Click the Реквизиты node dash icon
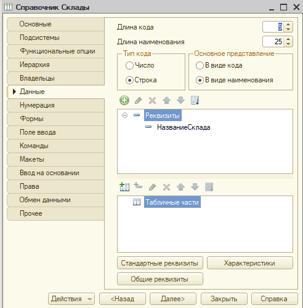This screenshot has width=303, height=308. pos(137,115)
